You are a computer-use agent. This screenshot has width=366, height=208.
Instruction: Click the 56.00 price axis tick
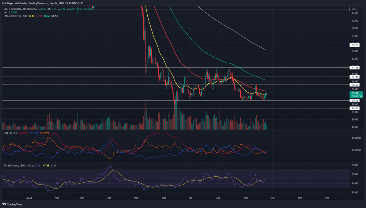[354, 51]
